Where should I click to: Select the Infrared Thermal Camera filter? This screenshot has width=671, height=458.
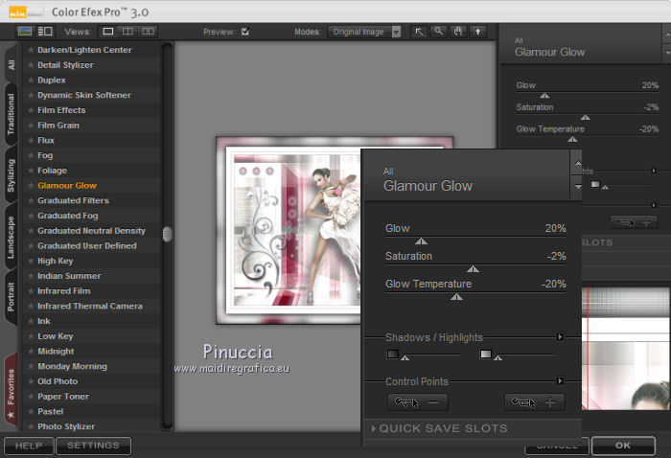[x=90, y=307]
